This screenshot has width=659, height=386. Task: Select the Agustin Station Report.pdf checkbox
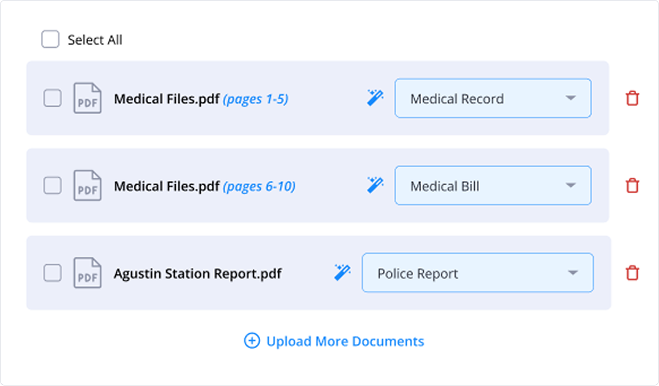52,273
